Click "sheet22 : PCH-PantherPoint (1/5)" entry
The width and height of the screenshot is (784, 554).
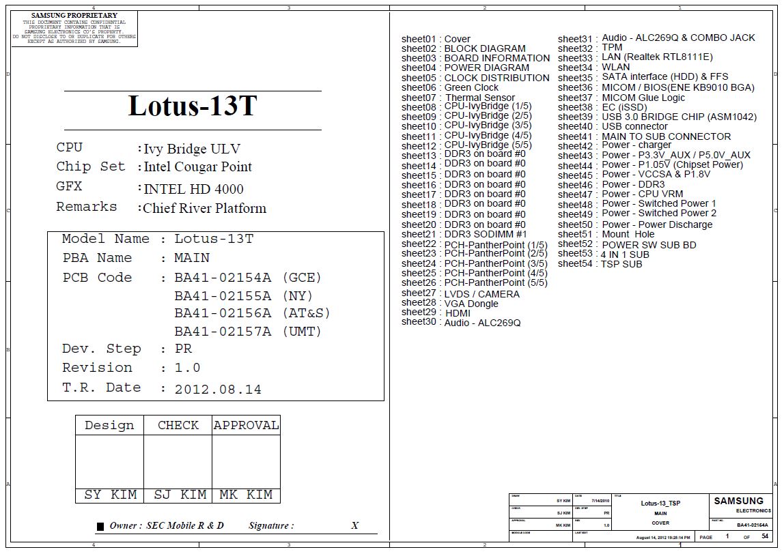tap(475, 244)
